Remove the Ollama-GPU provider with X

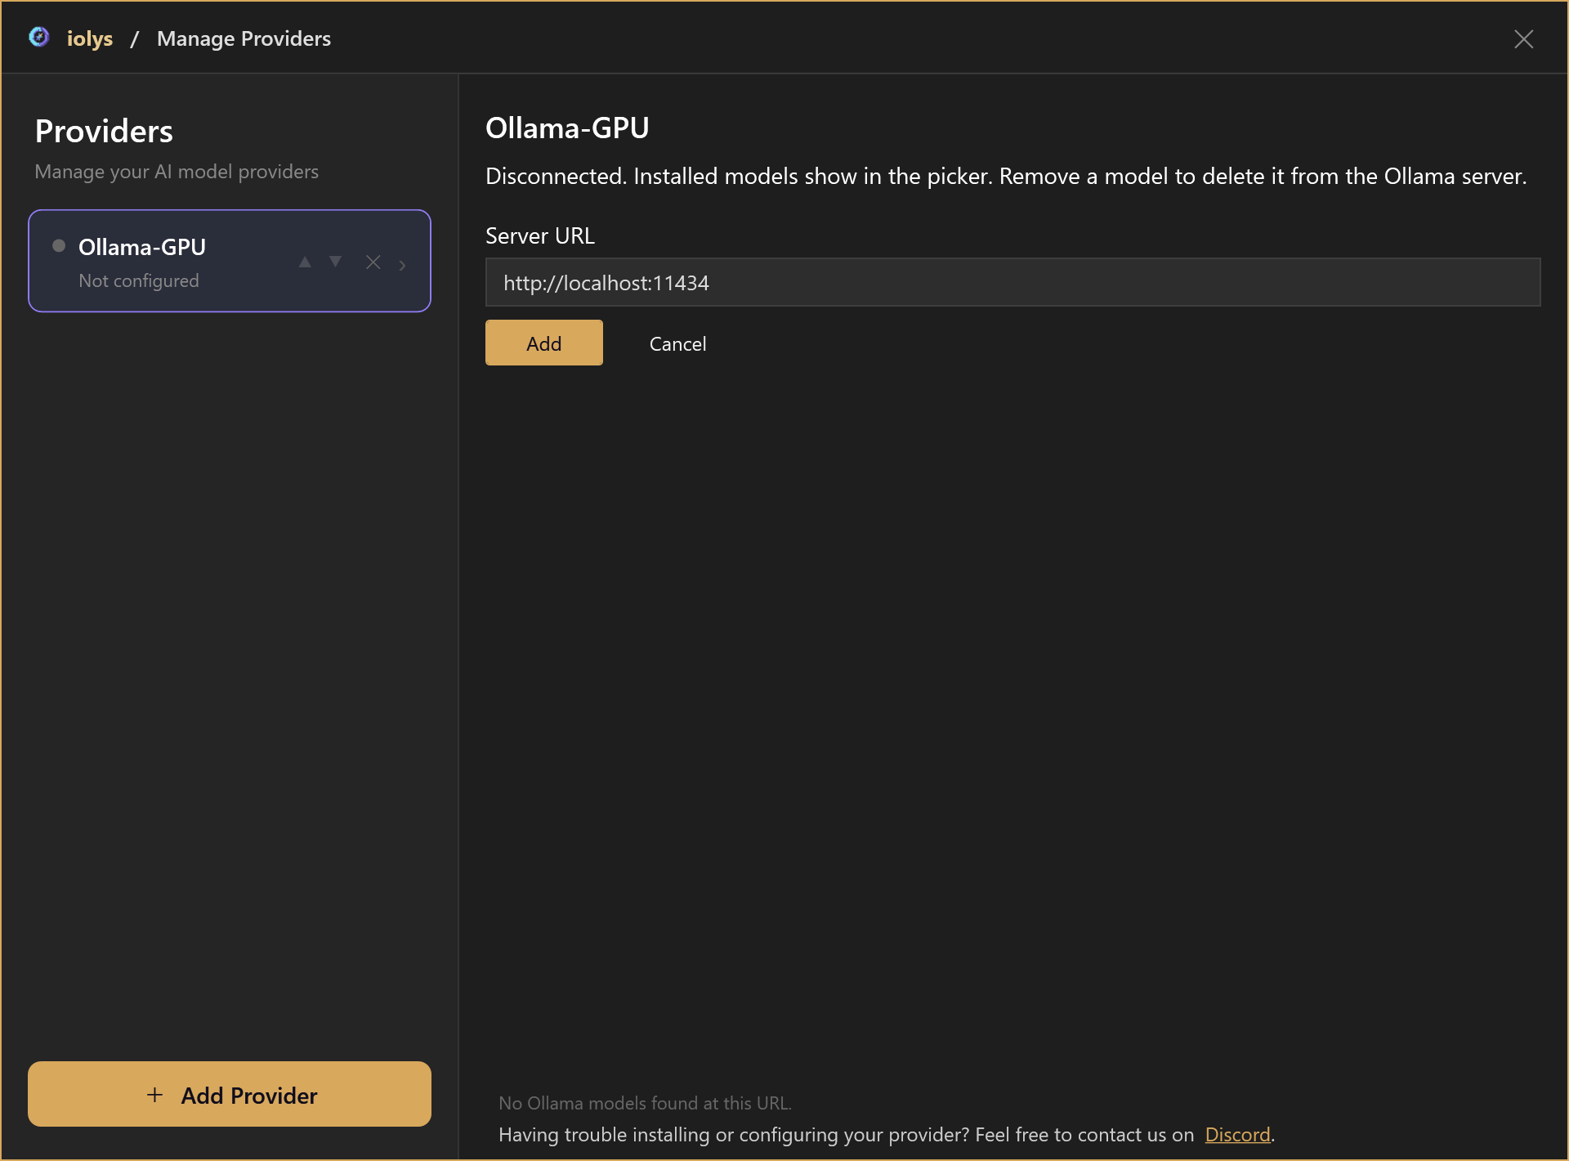tap(373, 262)
